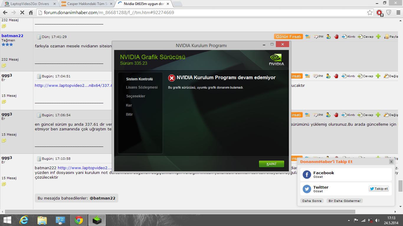Click post document icon next to Dün; 17:41:29
Viewport: 403px width, 226px height.
[x=39, y=37]
